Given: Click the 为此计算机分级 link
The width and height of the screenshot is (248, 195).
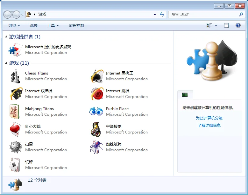Looking at the screenshot, I should coord(209,118).
